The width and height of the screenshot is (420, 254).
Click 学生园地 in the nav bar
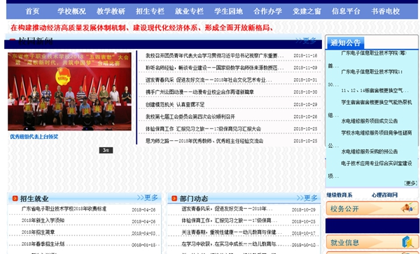(x=228, y=11)
